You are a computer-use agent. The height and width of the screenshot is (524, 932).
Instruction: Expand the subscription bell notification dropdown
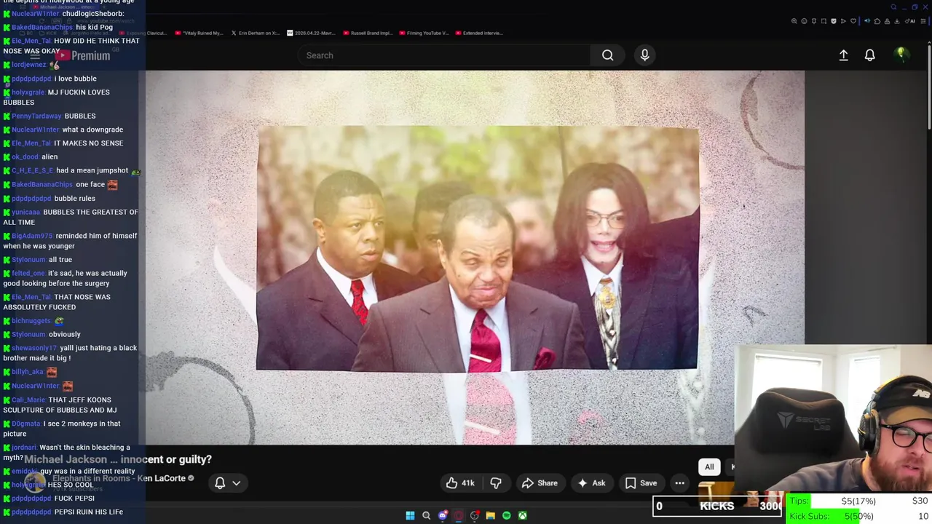(228, 483)
